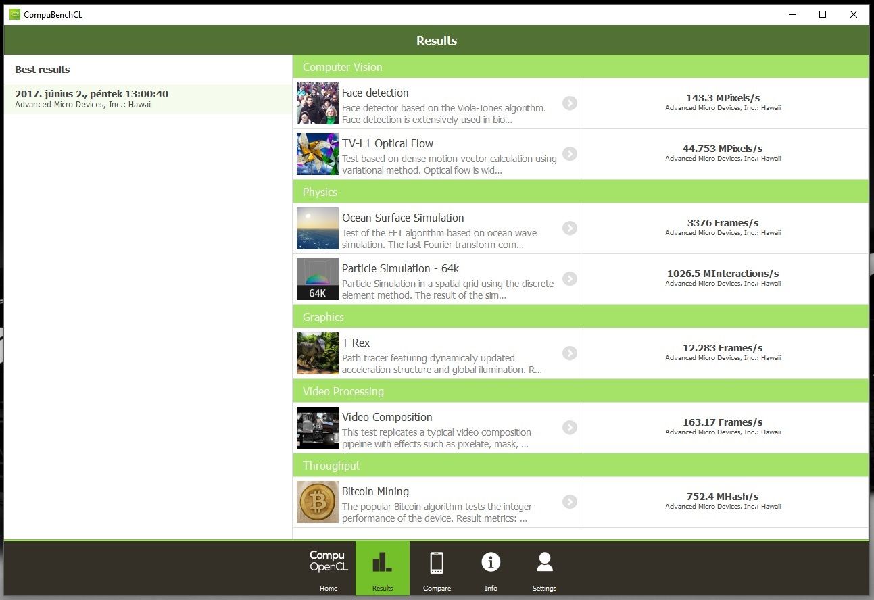This screenshot has width=874, height=600.
Task: Expand Face detection details arrow
Action: click(x=570, y=103)
